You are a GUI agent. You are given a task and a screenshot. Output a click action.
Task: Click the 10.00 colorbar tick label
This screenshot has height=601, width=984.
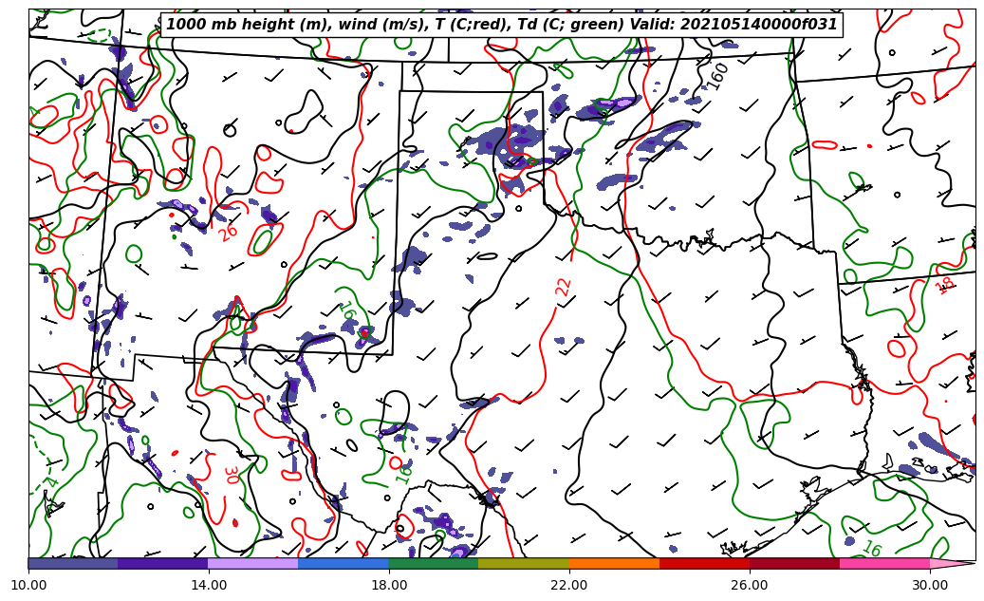(x=28, y=585)
